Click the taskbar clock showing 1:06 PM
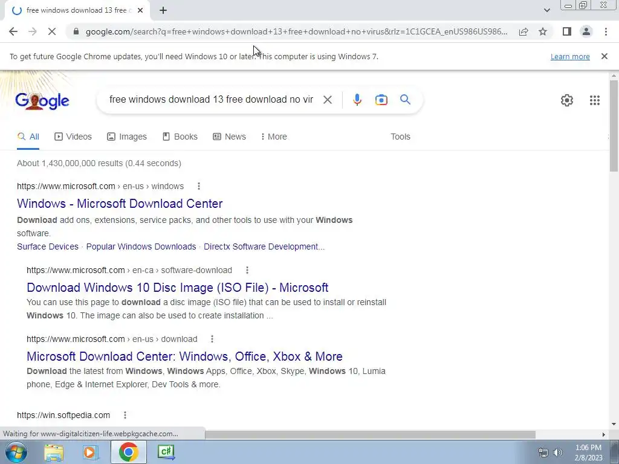This screenshot has height=464, width=619. click(x=588, y=453)
